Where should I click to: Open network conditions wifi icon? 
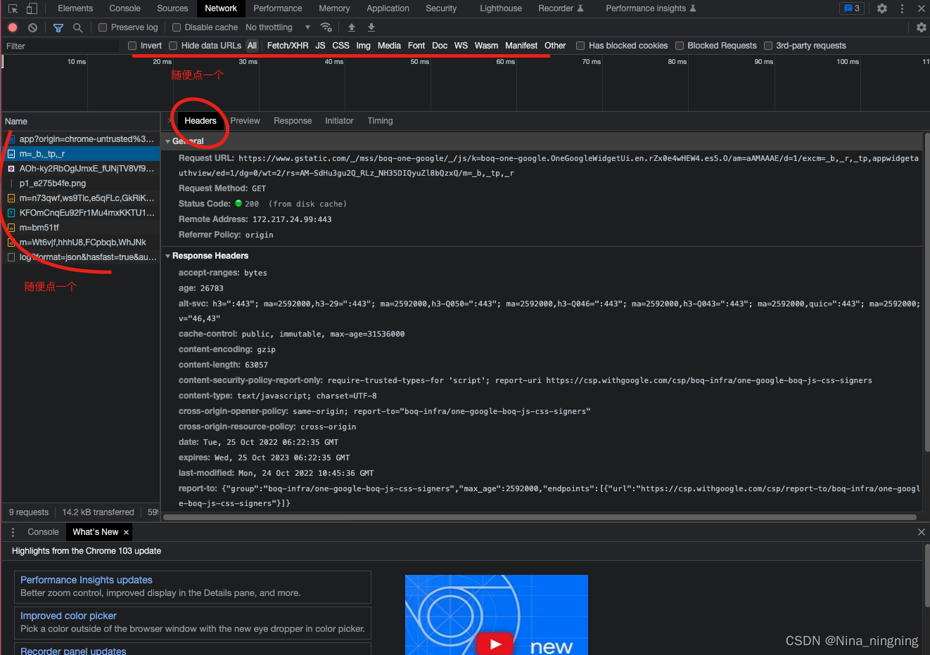[326, 27]
